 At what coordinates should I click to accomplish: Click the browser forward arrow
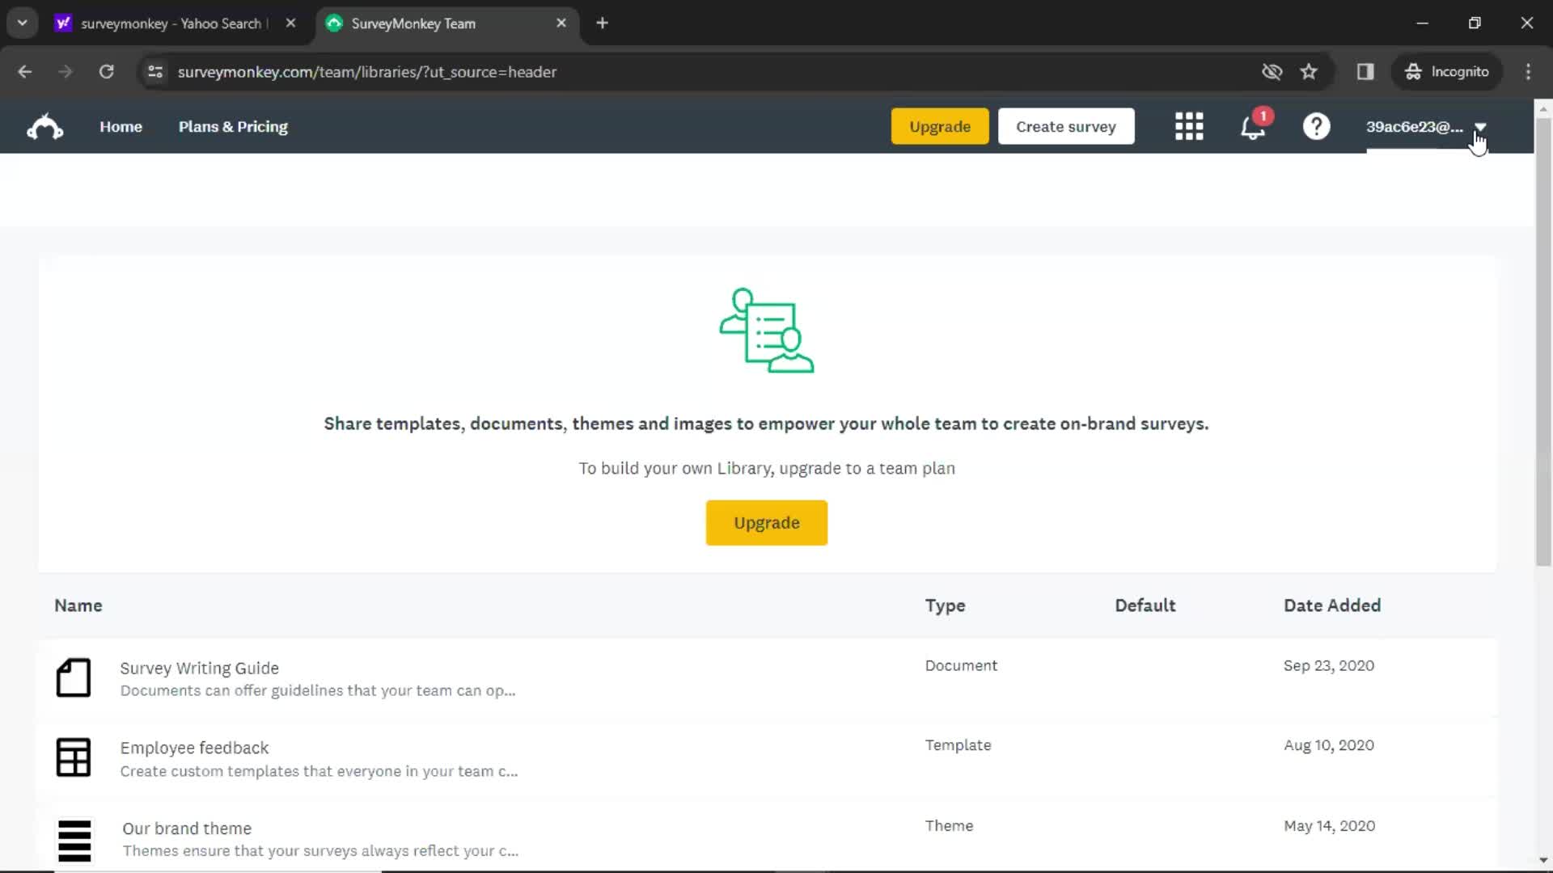tap(66, 72)
